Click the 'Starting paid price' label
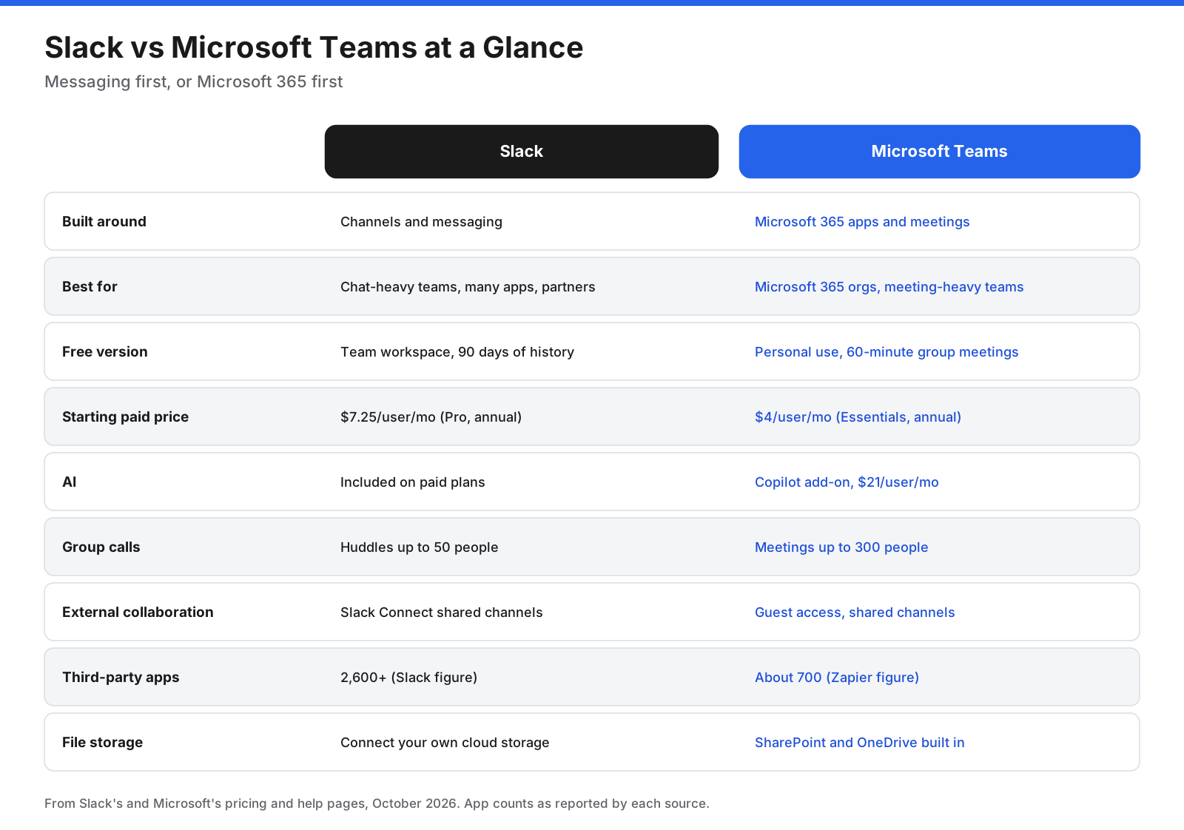This screenshot has width=1184, height=830. click(x=125, y=416)
